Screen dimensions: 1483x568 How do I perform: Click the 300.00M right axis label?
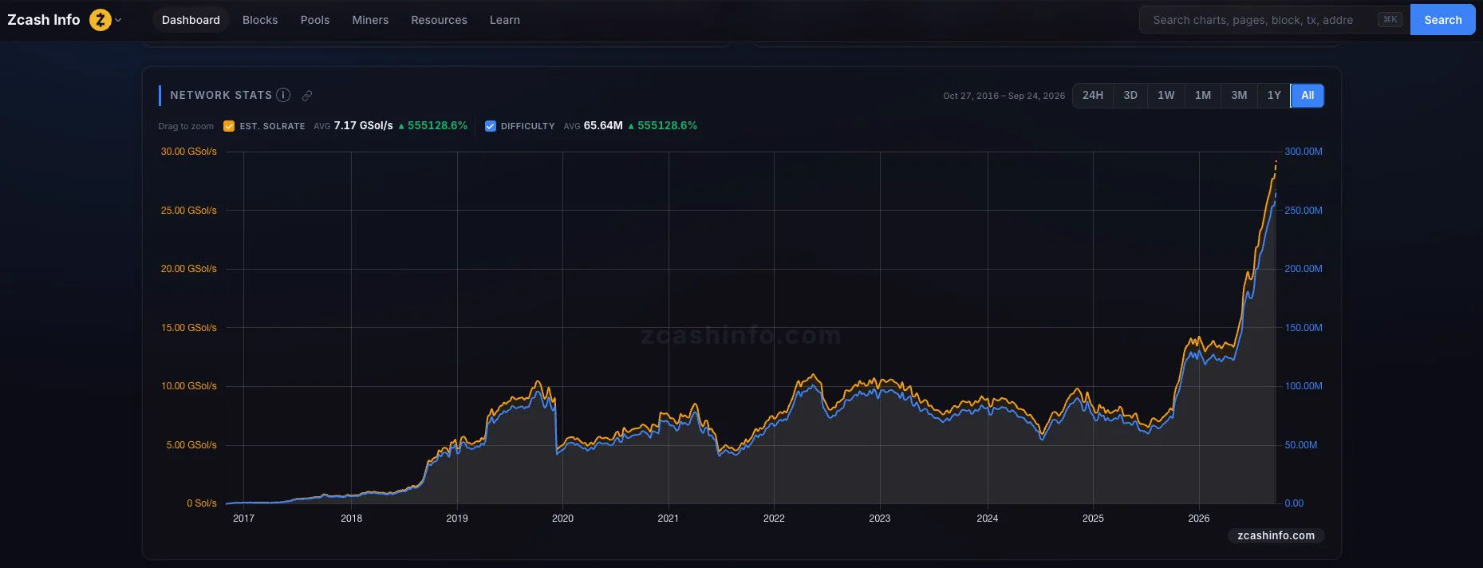point(1304,152)
